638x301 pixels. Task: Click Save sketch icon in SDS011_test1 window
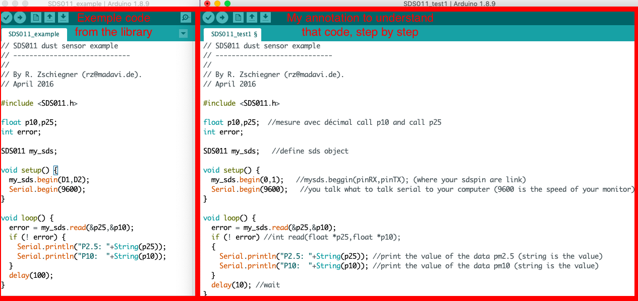pos(265,18)
